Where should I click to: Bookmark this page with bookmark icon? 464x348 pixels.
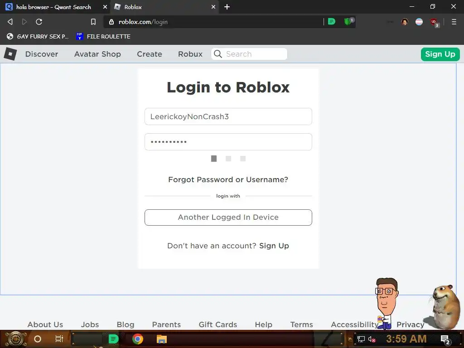tap(93, 22)
